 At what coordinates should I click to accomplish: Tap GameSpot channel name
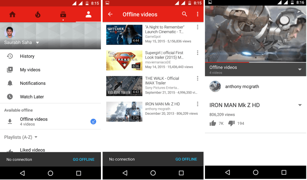pos(153,36)
